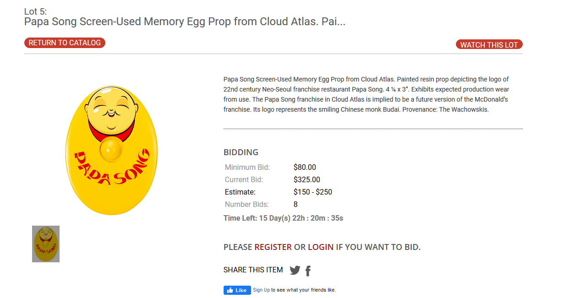Follow the LOGIN link to bid
The height and width of the screenshot is (298, 586).
321,247
